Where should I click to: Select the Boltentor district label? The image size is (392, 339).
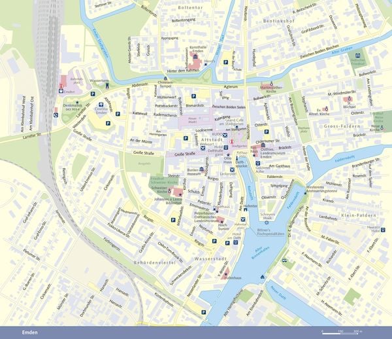point(191,7)
